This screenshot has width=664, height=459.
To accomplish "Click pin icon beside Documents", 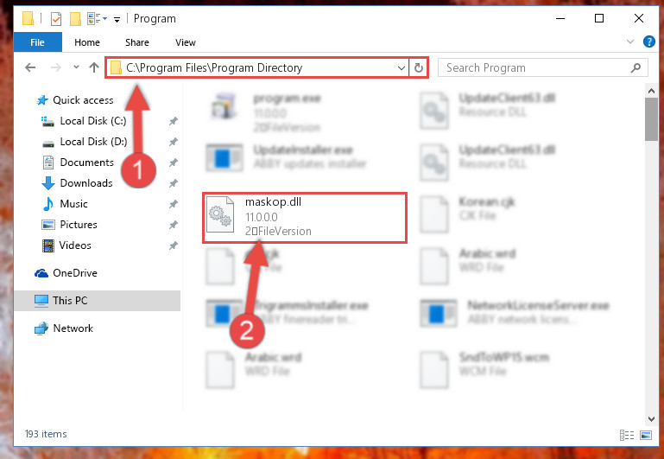I will [x=174, y=163].
